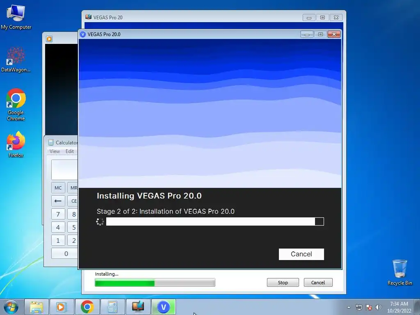420x315 pixels.
Task: Open the clock showing 7:34 AM
Action: (399, 307)
